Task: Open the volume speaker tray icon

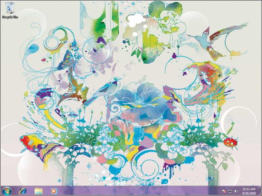Action: [x=236, y=191]
